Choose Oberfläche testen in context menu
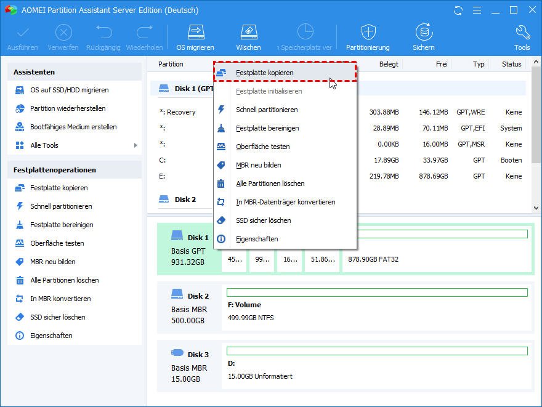542x407 pixels. (285, 147)
